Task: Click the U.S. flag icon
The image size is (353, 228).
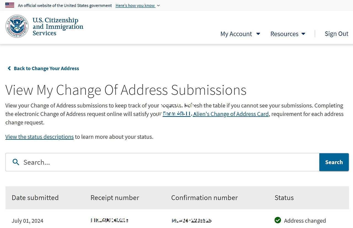Action: (10, 5)
